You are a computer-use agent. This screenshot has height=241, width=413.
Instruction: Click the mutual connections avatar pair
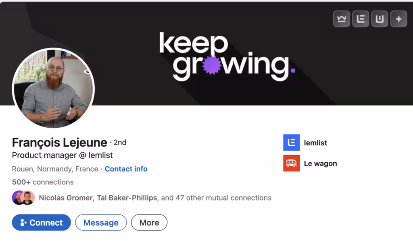click(x=23, y=198)
